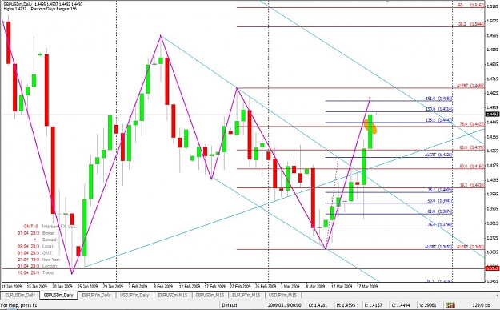
Task: Click the Tokyo session time row
Action: [36, 272]
